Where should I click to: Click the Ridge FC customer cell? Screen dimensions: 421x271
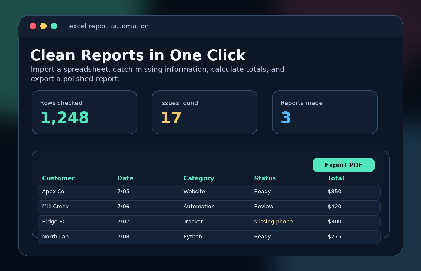pyautogui.click(x=54, y=222)
